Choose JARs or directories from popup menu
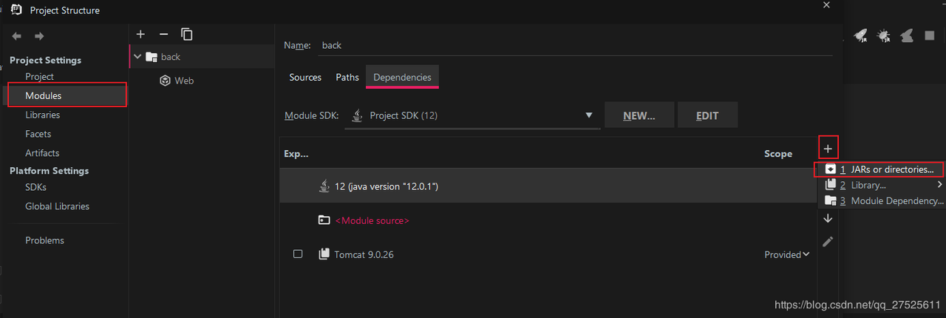Screen dimensions: 946x318 point(883,169)
